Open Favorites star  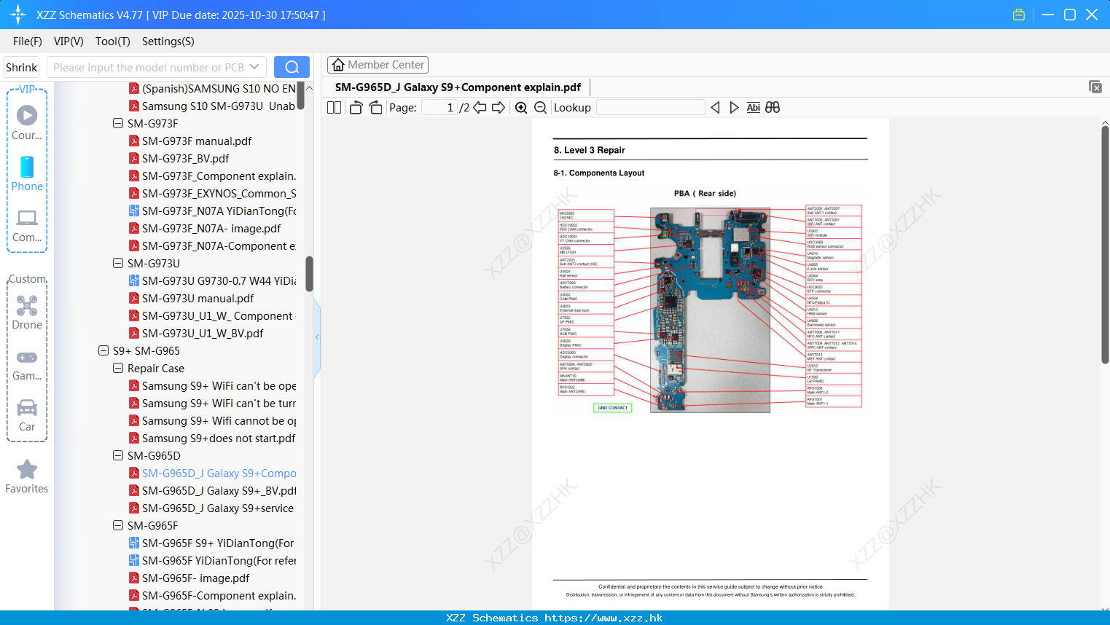coord(27,477)
